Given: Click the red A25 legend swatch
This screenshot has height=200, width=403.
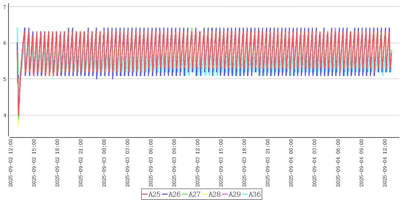Looking at the screenshot, I should (x=145, y=194).
